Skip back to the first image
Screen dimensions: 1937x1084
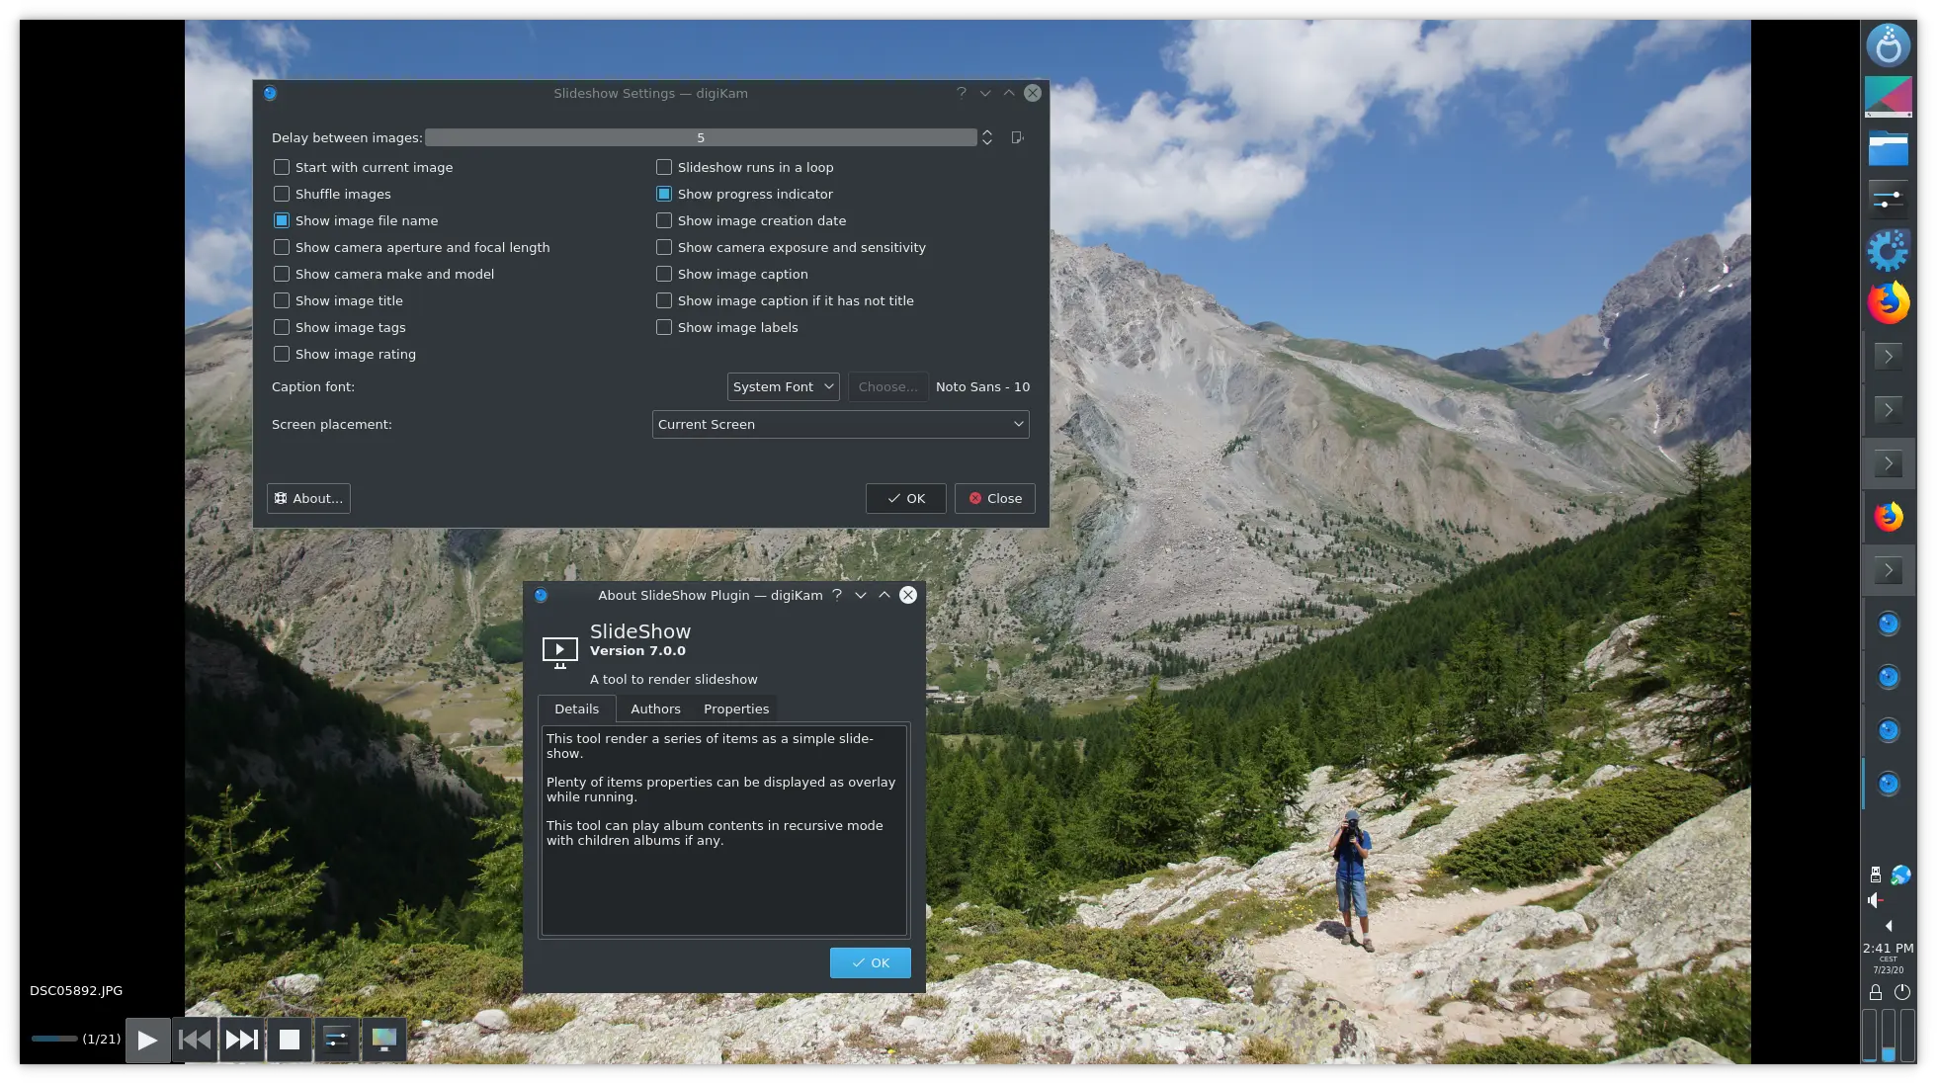(194, 1039)
